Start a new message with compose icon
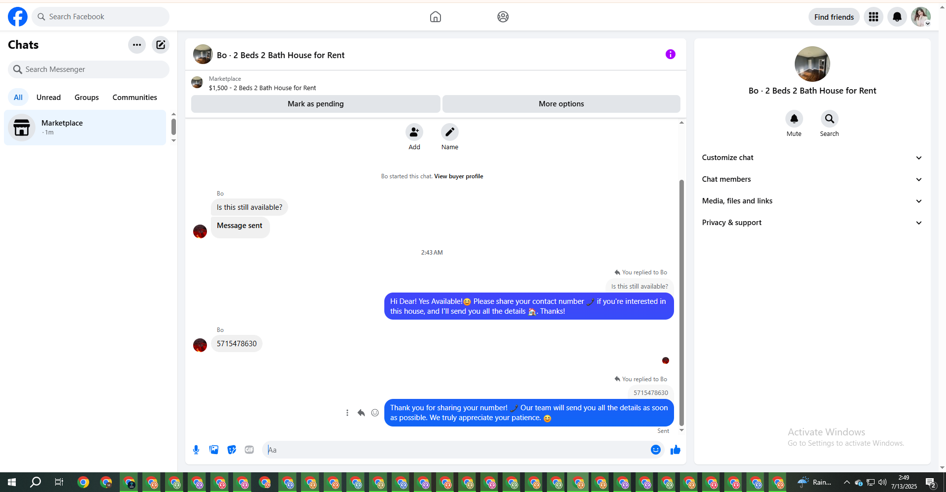The image size is (946, 492). pos(161,45)
